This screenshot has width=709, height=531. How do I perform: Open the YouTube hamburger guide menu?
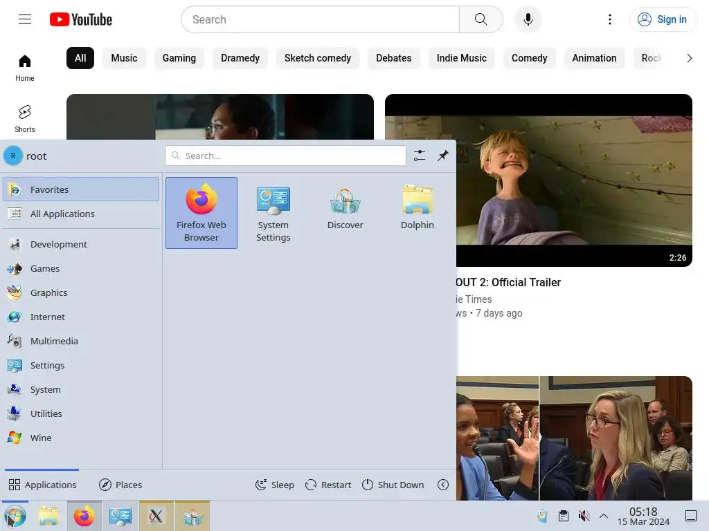[x=25, y=19]
